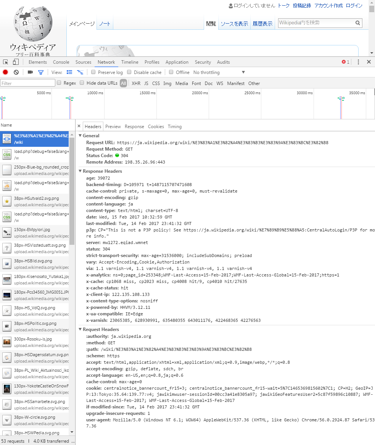375x445 pixels.
Task: Open the Elements panel tab
Action: [37, 62]
